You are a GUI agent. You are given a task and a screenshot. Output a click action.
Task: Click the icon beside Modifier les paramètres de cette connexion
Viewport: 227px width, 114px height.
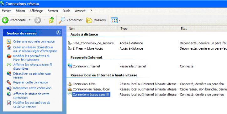[9, 103]
